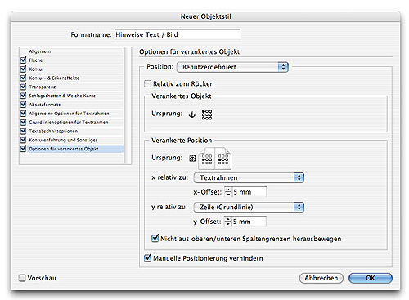This screenshot has width=409, height=300.
Task: Uncheck Textabschnittoptionen checkbox
Action: click(24, 131)
